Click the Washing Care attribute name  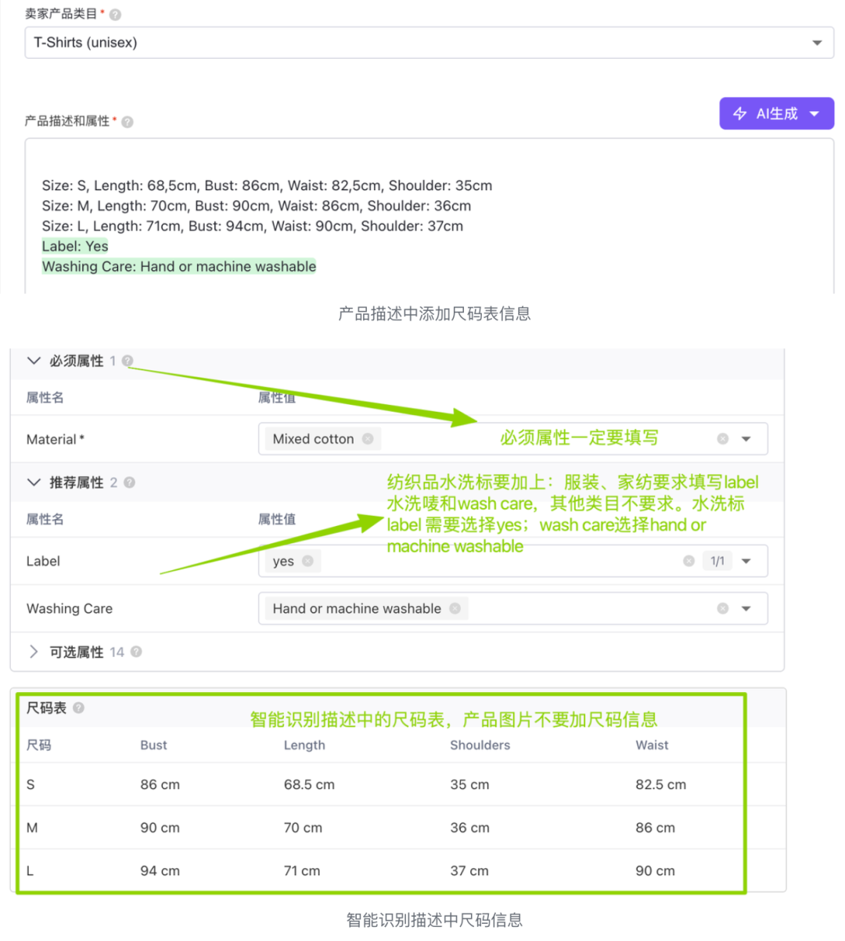point(70,608)
